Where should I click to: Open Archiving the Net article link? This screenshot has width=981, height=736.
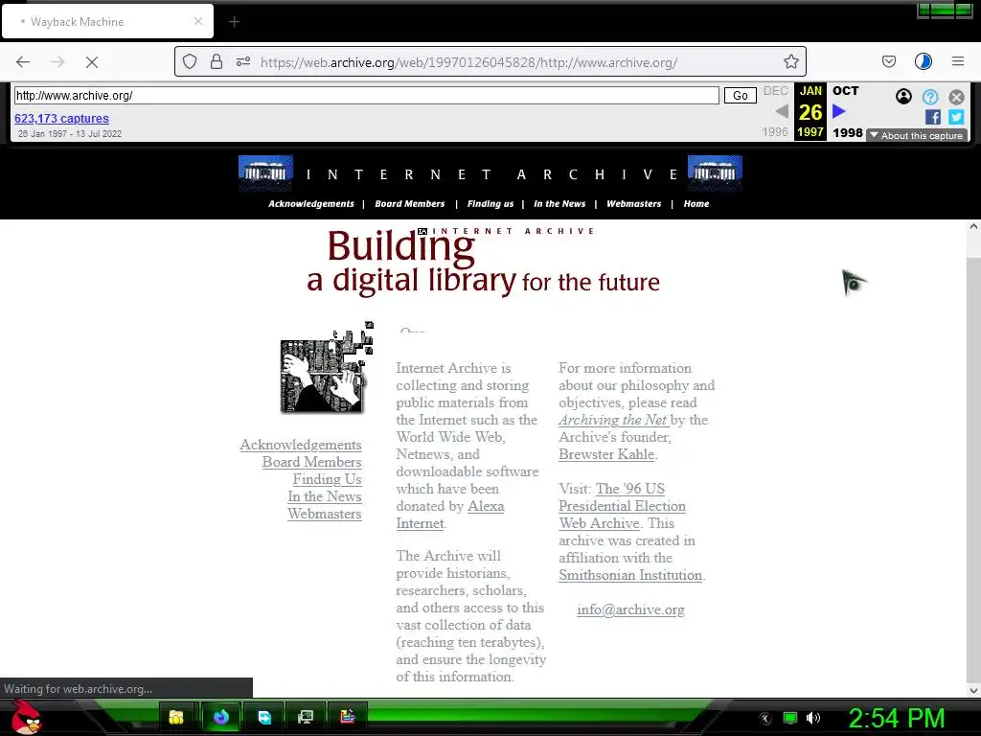[x=614, y=420]
